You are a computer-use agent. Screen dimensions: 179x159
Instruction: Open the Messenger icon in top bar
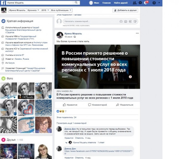click(x=140, y=3)
